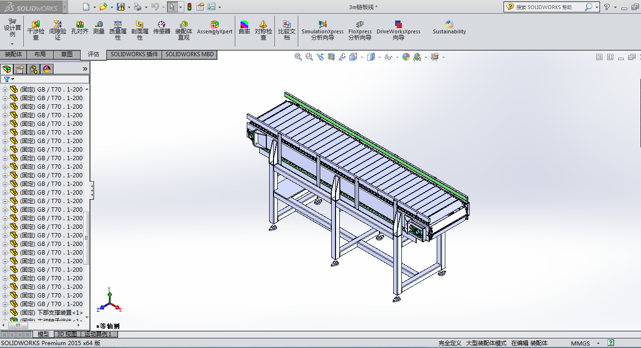Open the 测量 measure tool

99,28
